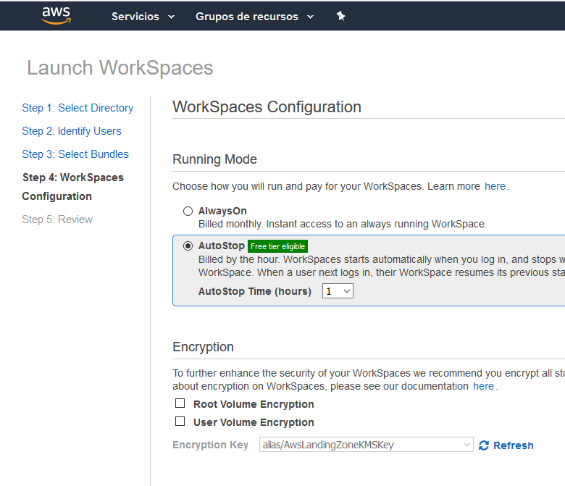Click the pushpin icon in the header
The height and width of the screenshot is (486, 565).
(x=340, y=16)
